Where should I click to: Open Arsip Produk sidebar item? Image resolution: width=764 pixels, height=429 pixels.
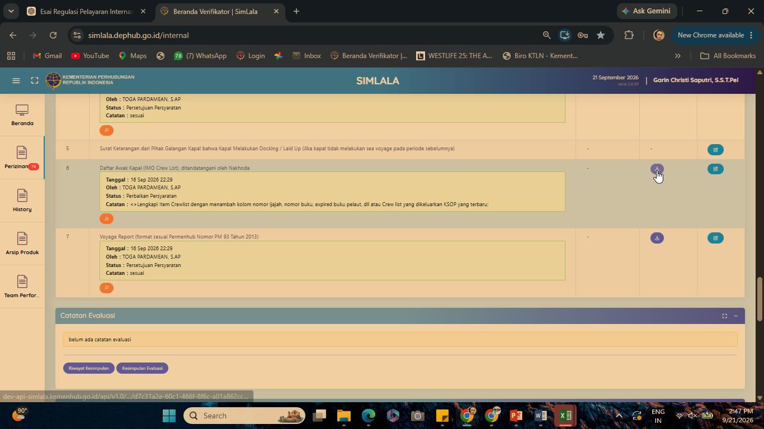pyautogui.click(x=22, y=244)
